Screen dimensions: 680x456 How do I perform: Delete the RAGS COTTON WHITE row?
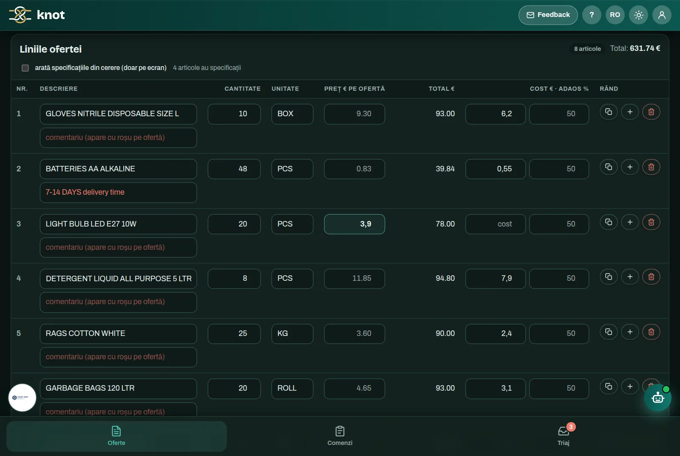point(651,332)
